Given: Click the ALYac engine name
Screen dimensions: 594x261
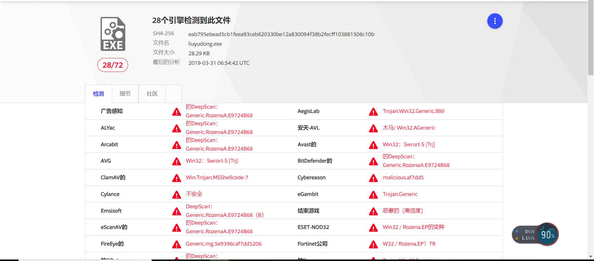Looking at the screenshot, I should click(108, 128).
